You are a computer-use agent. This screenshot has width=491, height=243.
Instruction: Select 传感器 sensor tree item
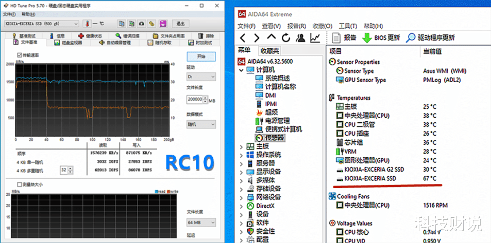pos(274,138)
